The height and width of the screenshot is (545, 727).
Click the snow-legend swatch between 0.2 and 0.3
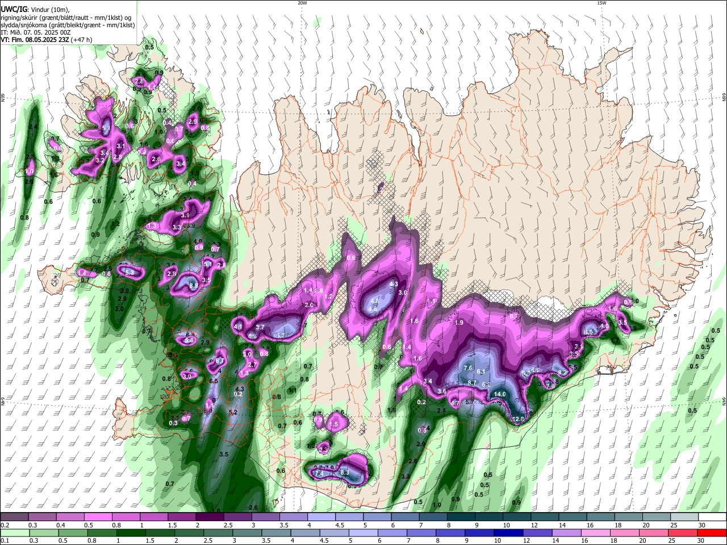click(14, 517)
